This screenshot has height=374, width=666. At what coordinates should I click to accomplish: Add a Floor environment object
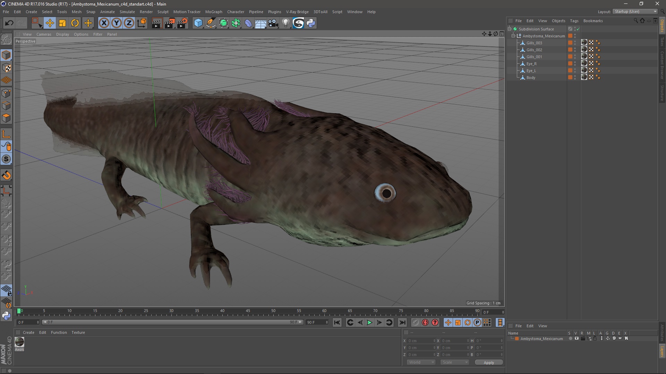pos(261,23)
